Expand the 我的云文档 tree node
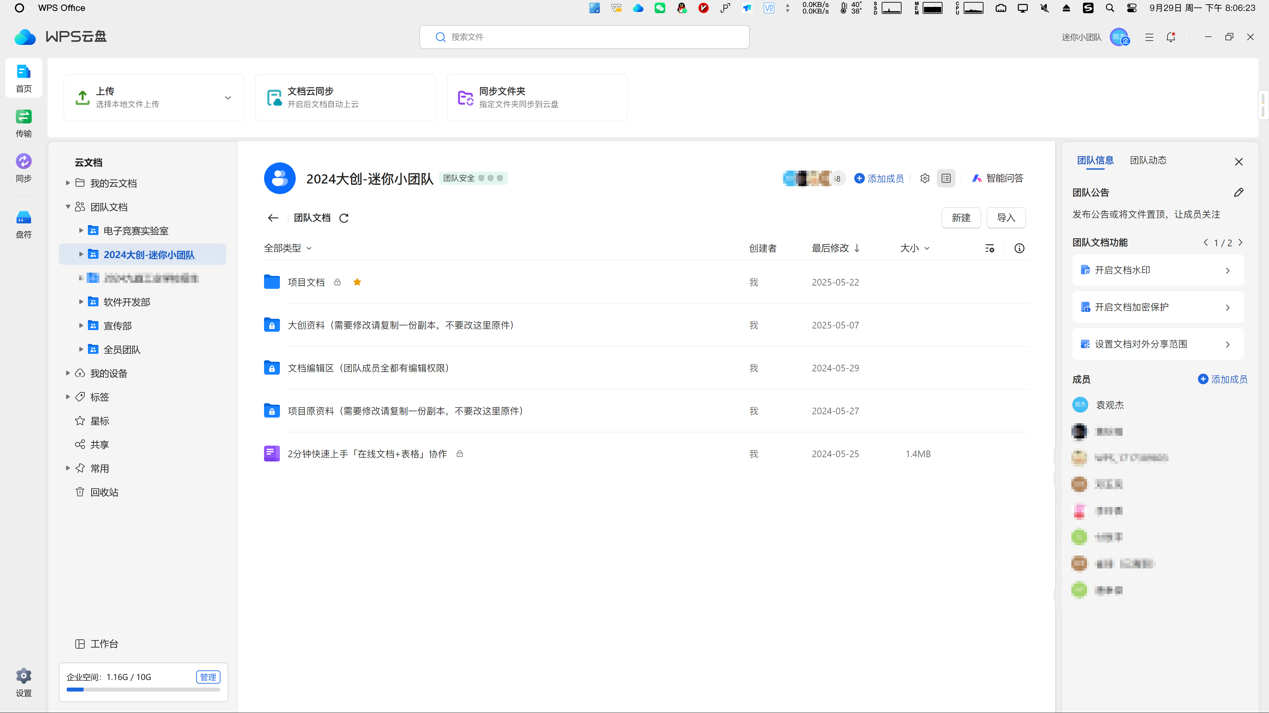The height and width of the screenshot is (713, 1269). tap(68, 183)
